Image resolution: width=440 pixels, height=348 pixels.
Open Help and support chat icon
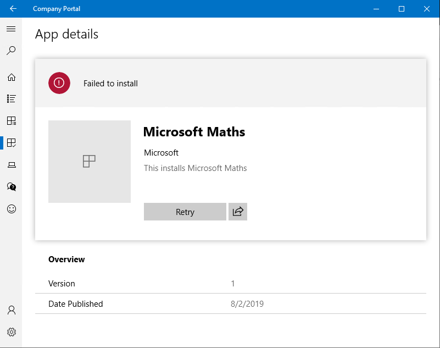coord(12,187)
